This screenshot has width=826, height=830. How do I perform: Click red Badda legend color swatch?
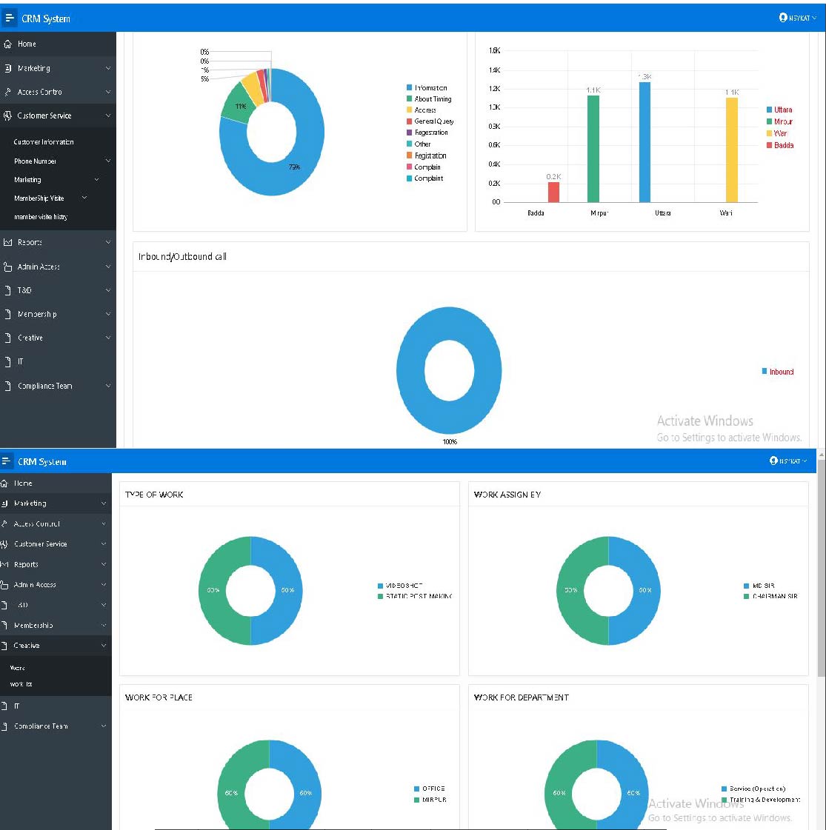coord(770,145)
